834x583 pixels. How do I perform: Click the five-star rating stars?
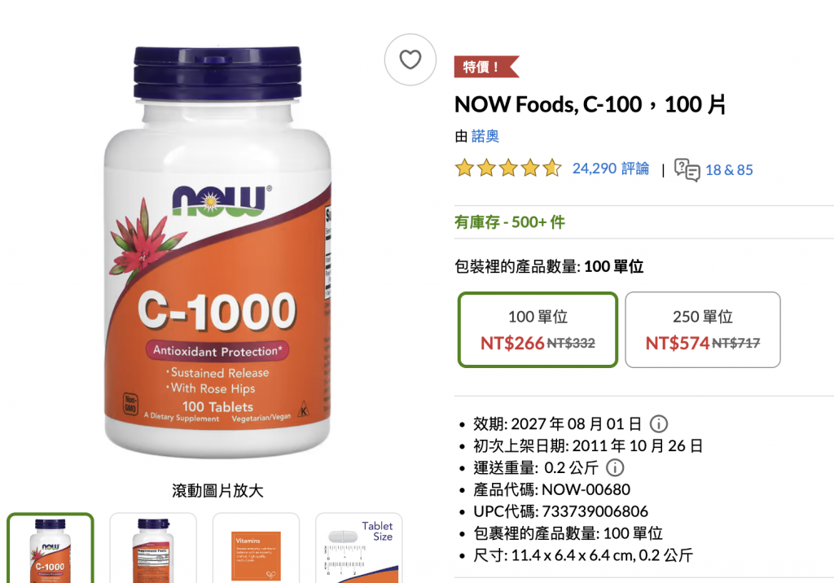(x=508, y=168)
